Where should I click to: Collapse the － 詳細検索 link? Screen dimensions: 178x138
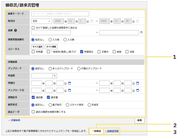[14, 120]
